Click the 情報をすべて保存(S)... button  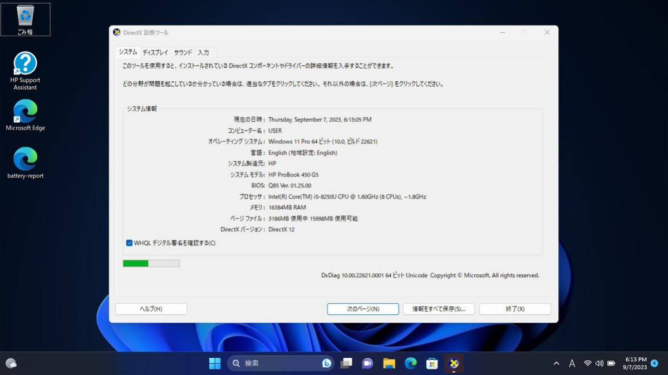(439, 309)
